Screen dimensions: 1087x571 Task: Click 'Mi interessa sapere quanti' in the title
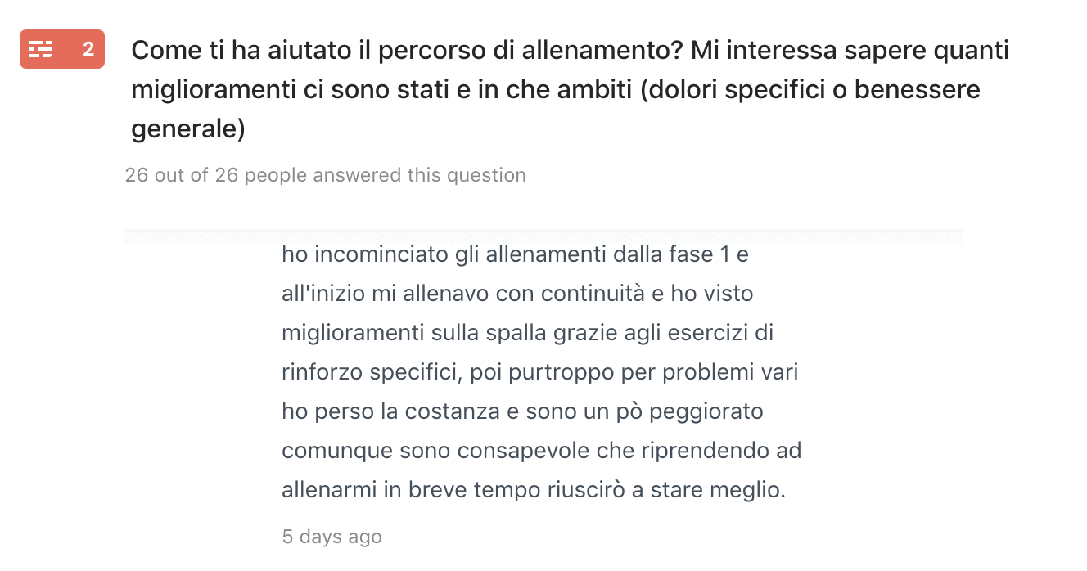(850, 50)
